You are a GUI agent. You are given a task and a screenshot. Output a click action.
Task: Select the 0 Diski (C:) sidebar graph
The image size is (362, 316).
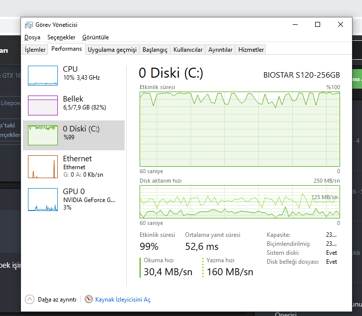tap(43, 135)
